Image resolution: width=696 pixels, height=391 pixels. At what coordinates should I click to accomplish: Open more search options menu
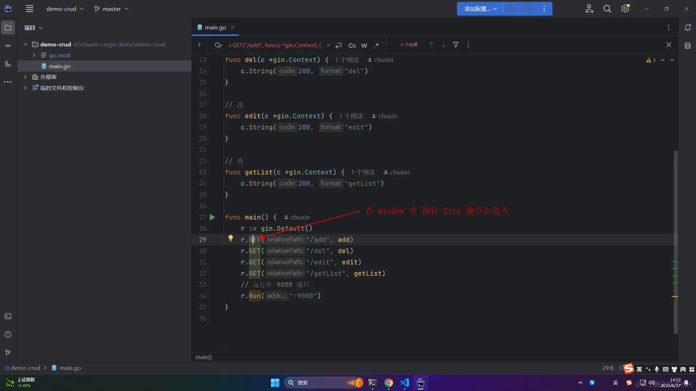pyautogui.click(x=468, y=45)
